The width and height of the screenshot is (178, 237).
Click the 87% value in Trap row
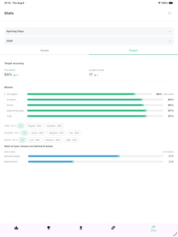pyautogui.click(x=171, y=116)
